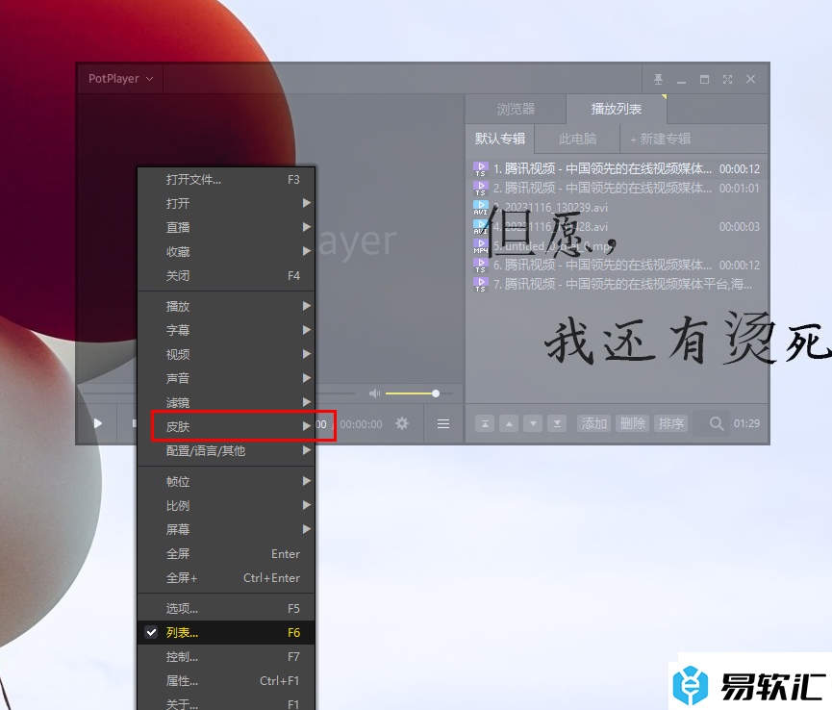Choose 全屏 Enter menu item
The height and width of the screenshot is (710, 832).
tap(227, 554)
